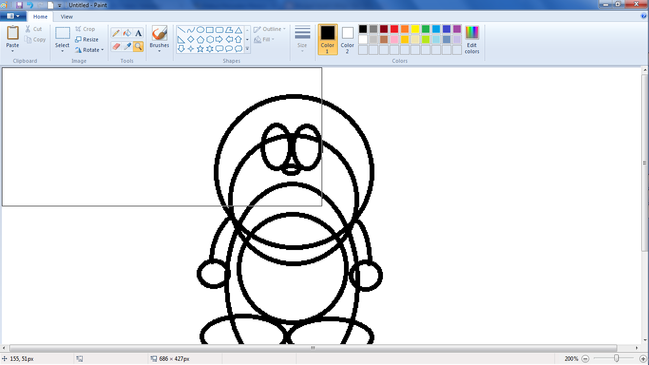The width and height of the screenshot is (649, 365).
Task: Choose the Triangle shape
Action: pos(239,30)
